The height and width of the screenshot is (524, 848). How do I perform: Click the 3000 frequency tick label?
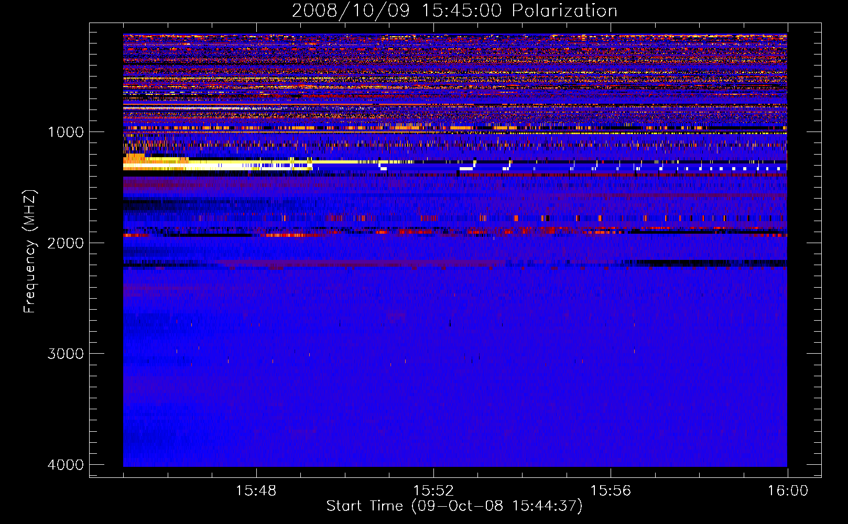66,354
